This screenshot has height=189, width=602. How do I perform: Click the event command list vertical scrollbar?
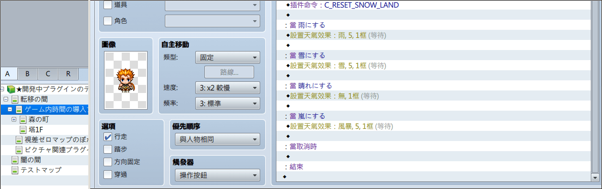pos(595,87)
